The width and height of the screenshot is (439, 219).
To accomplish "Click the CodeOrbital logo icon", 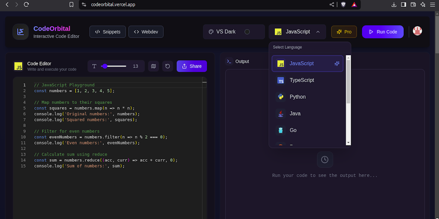I will click(21, 32).
